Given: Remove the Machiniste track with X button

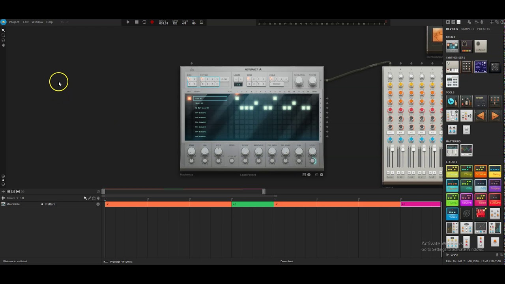Looking at the screenshot, I should pos(98,204).
